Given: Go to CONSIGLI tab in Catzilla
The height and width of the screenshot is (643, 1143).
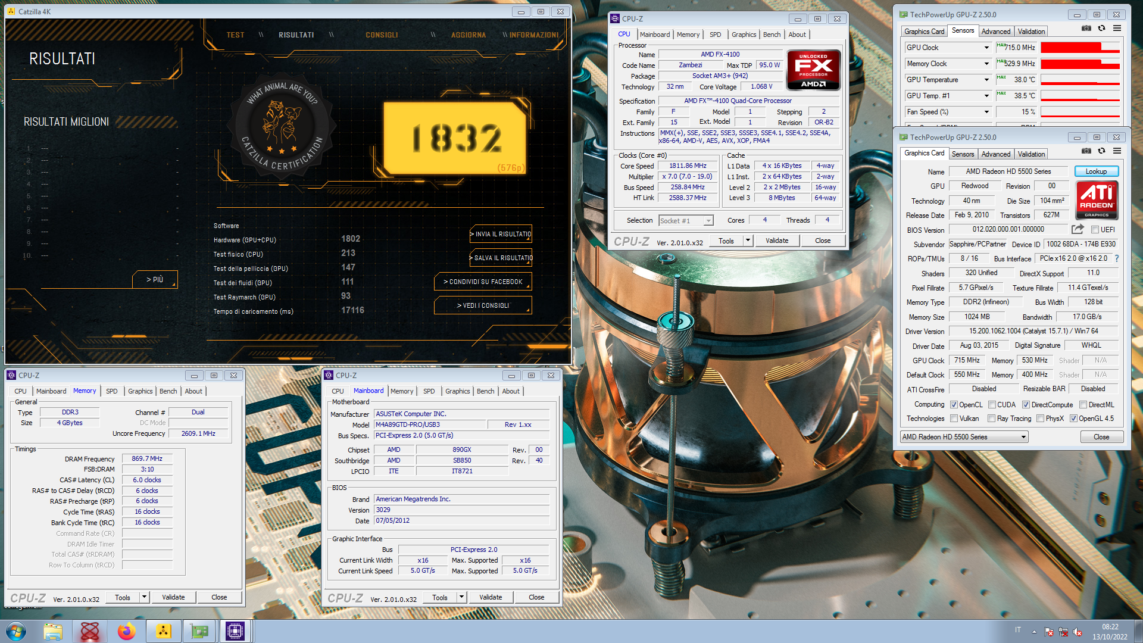Looking at the screenshot, I should click(382, 35).
